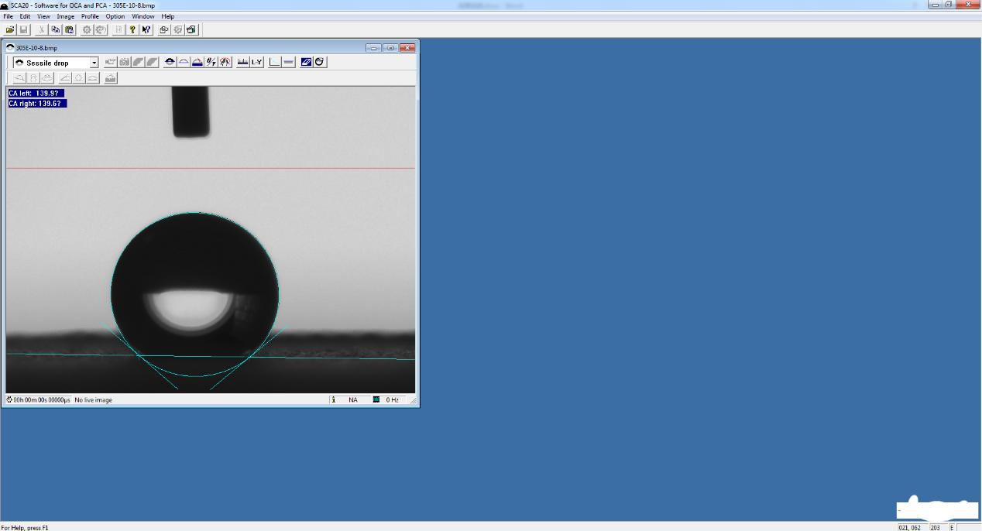Click the yellow question mark Help icon

[x=132, y=29]
